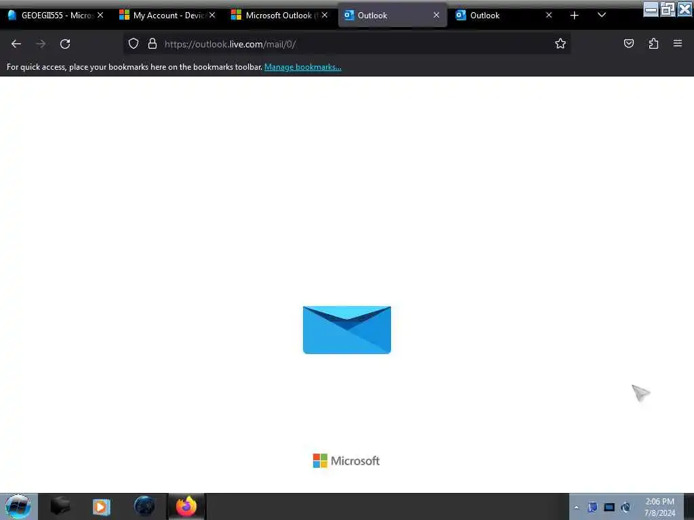Image resolution: width=694 pixels, height=520 pixels.
Task: Open the Extensions puzzle icon
Action: (x=653, y=43)
